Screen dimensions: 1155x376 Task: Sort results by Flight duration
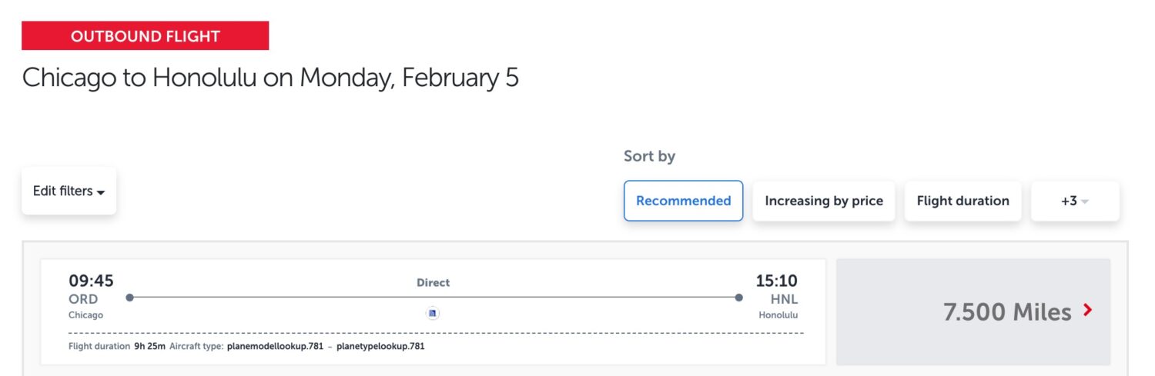pos(962,201)
